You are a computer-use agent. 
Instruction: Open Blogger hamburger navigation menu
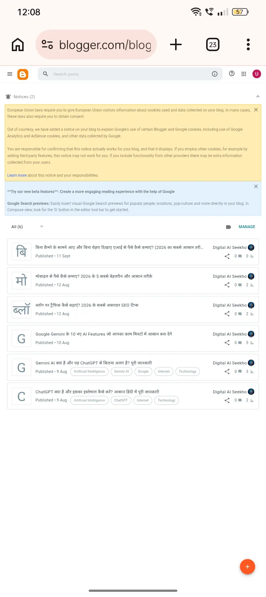click(x=10, y=74)
